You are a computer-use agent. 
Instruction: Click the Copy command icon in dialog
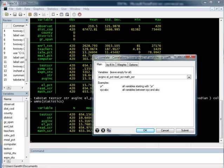tap(109, 130)
